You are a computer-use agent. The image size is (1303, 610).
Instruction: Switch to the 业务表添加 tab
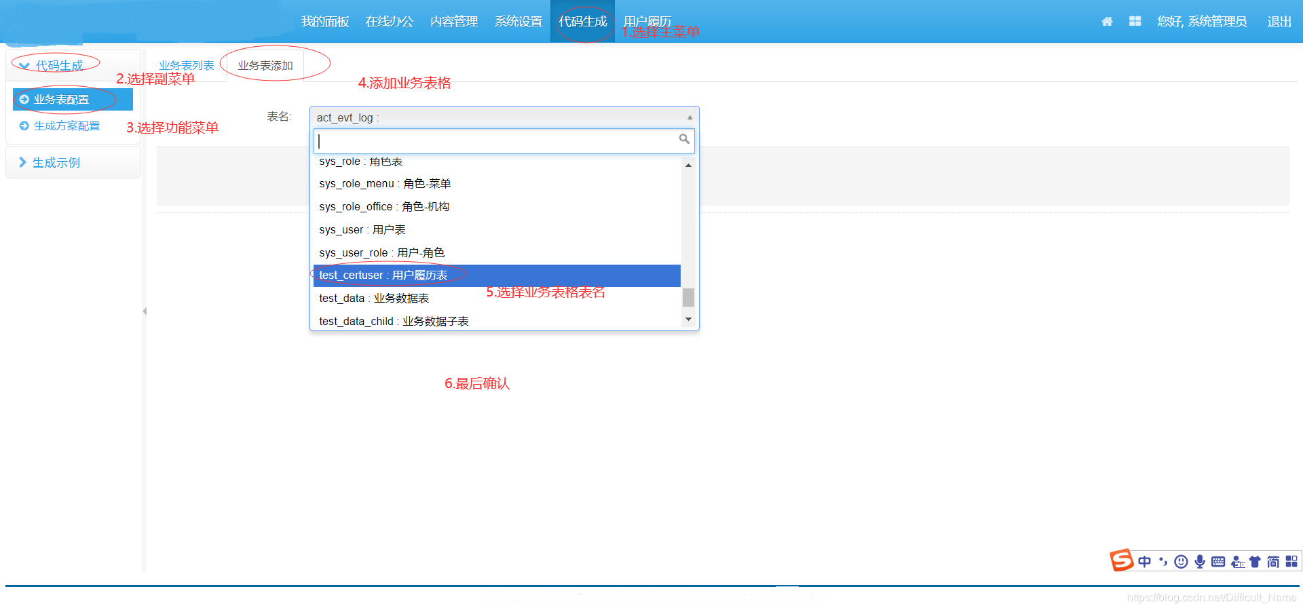click(265, 66)
